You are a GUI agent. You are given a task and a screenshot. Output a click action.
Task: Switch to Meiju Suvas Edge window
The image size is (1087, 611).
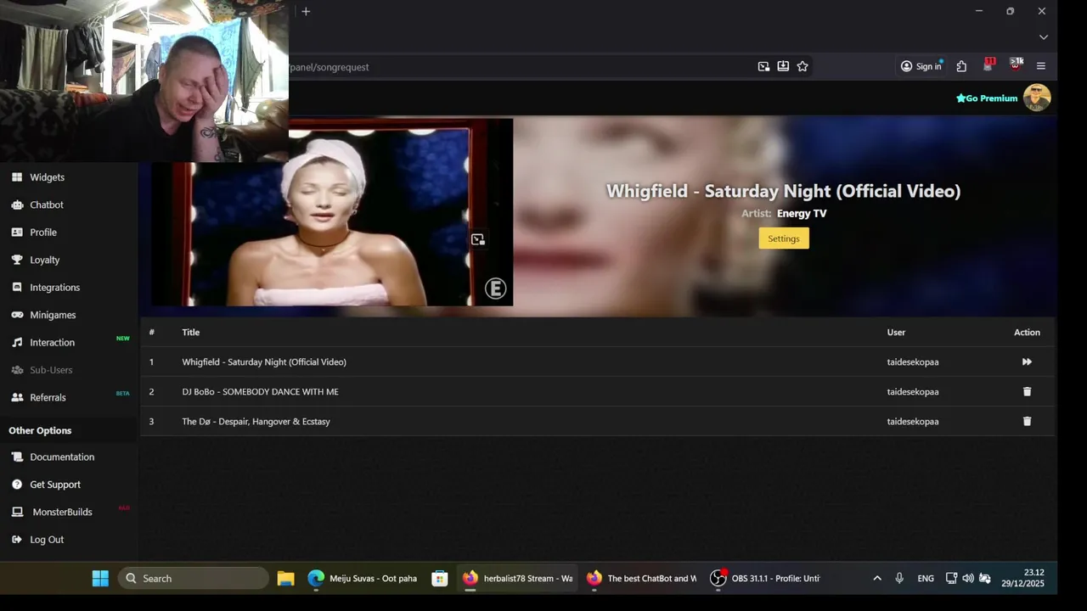(363, 579)
